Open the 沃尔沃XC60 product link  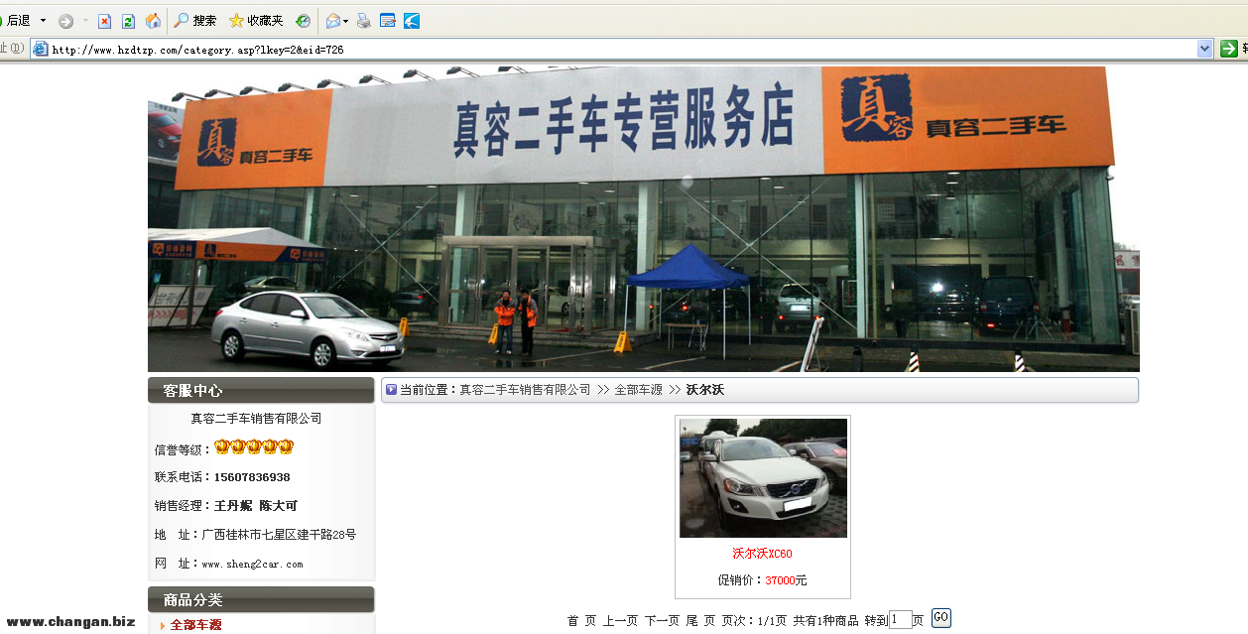point(763,554)
